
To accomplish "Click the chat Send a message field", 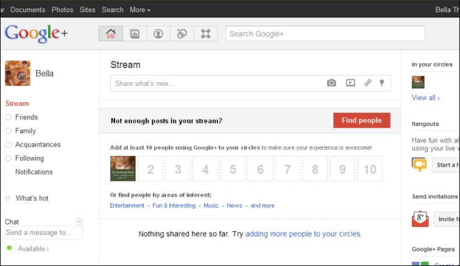I will click(44, 233).
